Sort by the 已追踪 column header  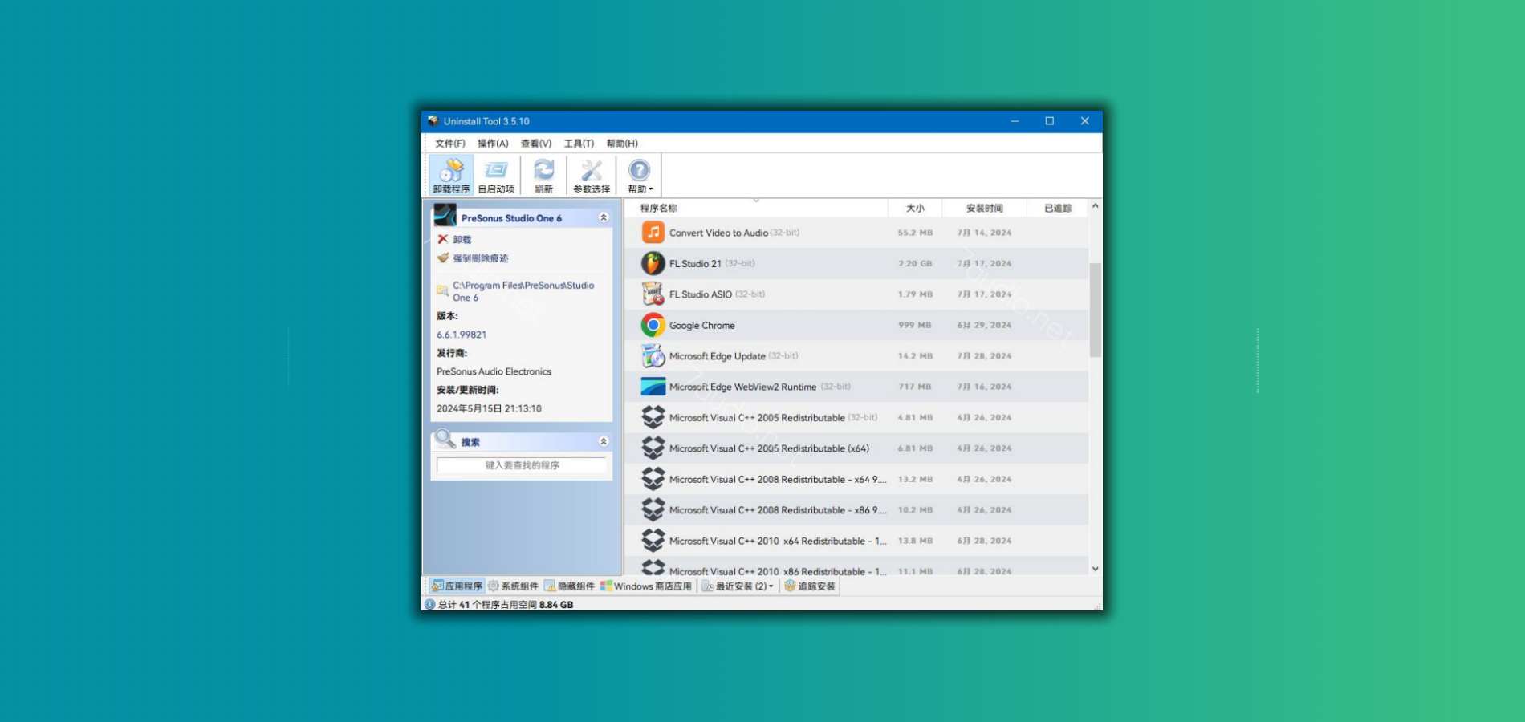pos(1058,208)
